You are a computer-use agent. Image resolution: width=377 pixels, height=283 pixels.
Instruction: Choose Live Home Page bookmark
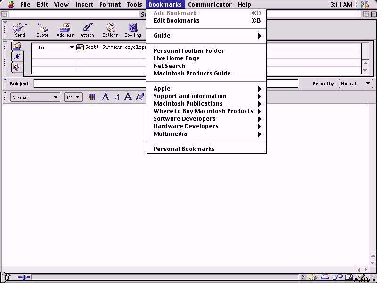pos(206,58)
